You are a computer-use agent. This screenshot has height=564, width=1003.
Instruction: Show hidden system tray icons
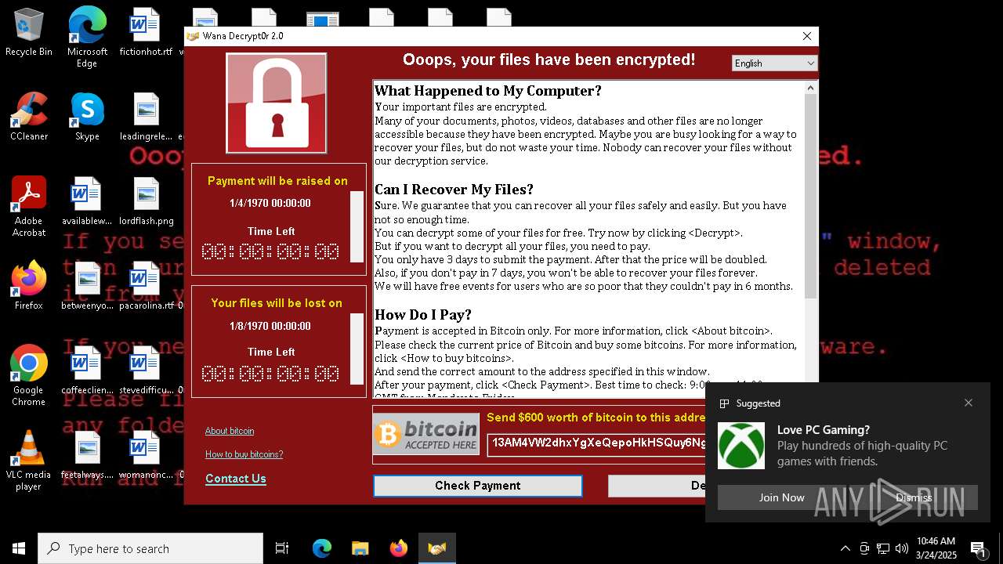click(x=845, y=548)
